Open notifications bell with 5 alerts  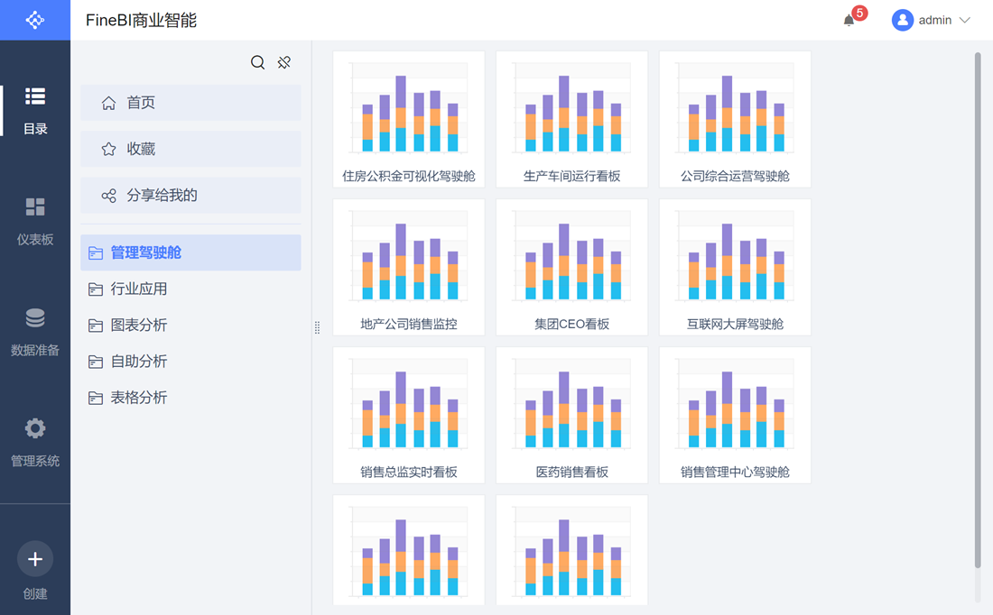click(849, 20)
